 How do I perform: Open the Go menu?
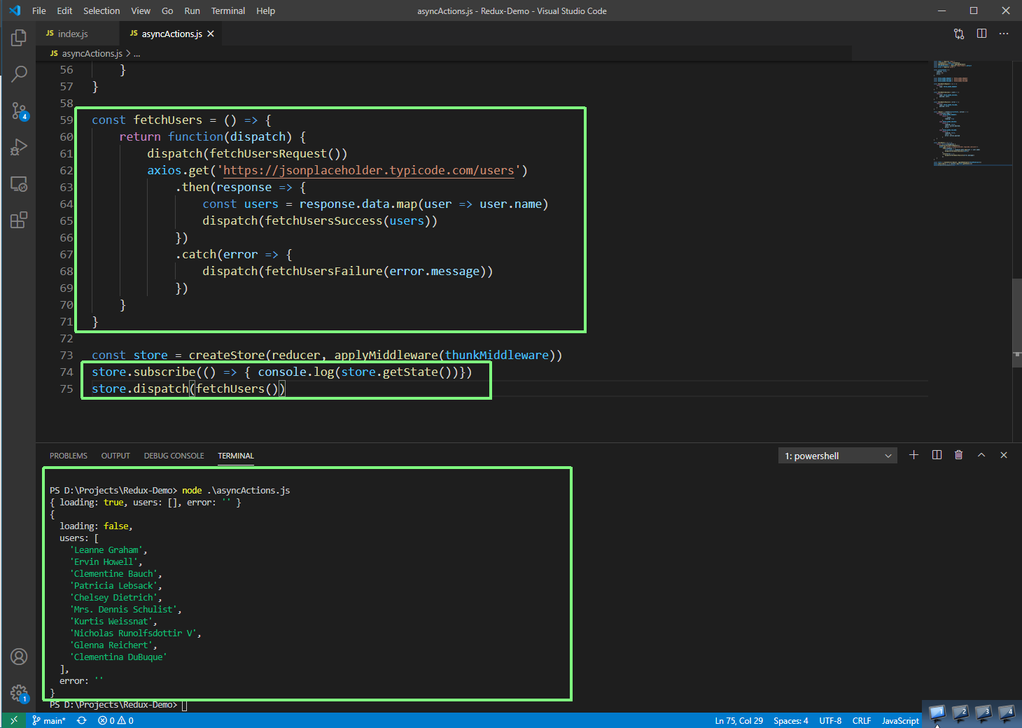[x=167, y=10]
